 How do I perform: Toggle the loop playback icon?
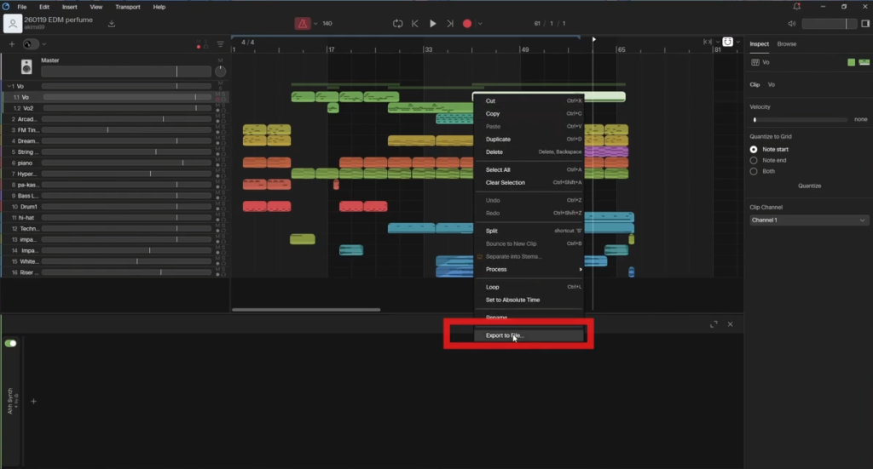point(397,24)
